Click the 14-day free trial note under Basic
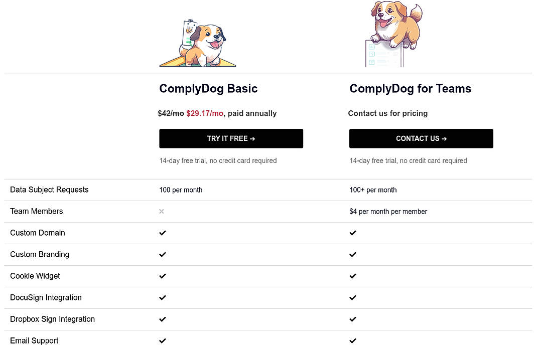This screenshot has height=351, width=537. [x=218, y=160]
